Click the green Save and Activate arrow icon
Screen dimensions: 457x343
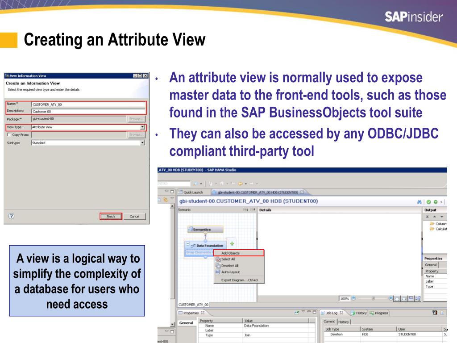point(436,202)
